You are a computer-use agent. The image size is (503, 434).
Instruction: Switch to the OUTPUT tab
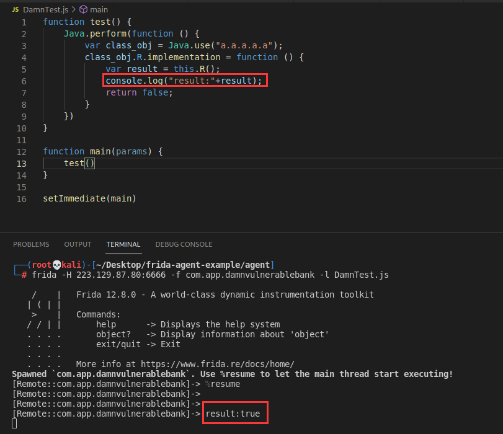coord(78,244)
